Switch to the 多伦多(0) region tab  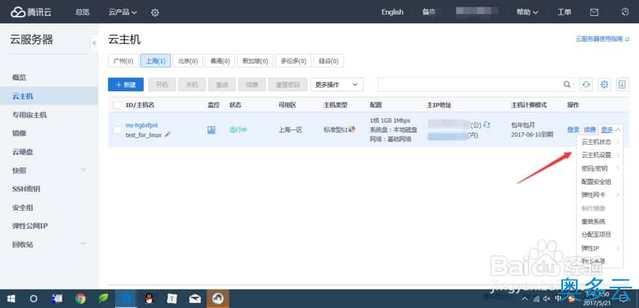[293, 61]
